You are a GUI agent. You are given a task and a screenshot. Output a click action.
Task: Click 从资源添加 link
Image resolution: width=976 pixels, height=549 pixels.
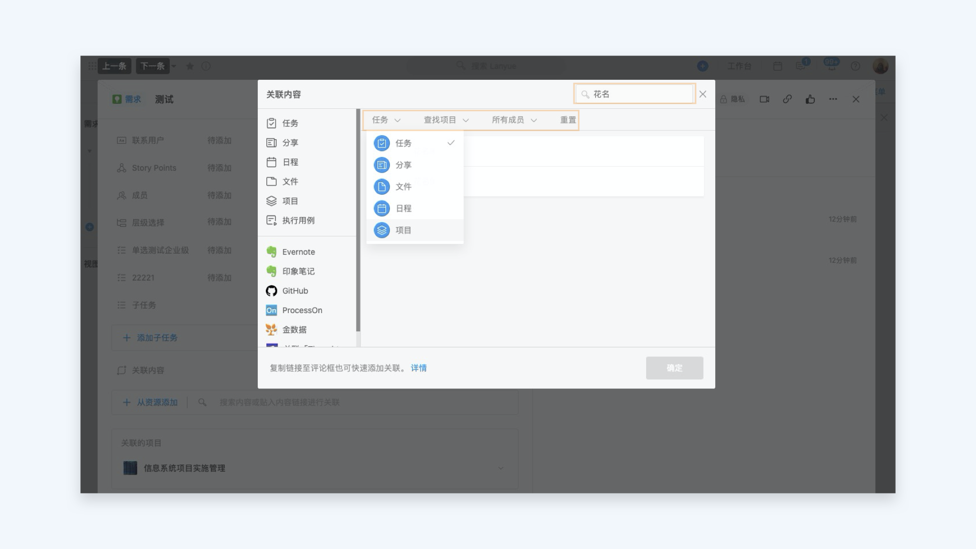(150, 402)
